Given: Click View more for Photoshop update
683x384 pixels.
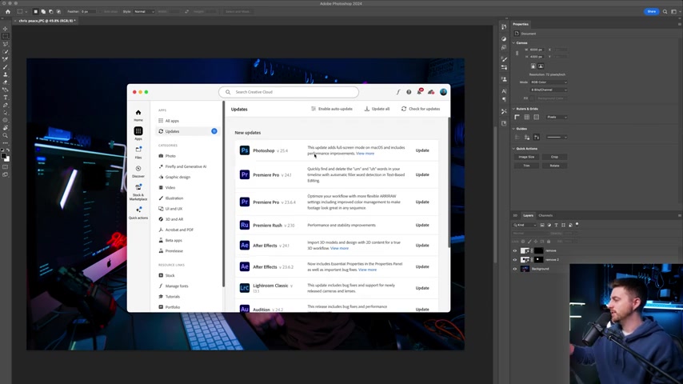Looking at the screenshot, I should (365, 154).
